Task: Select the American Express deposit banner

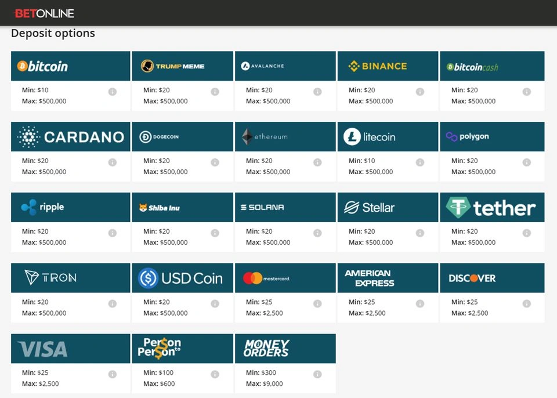Action: (x=388, y=278)
